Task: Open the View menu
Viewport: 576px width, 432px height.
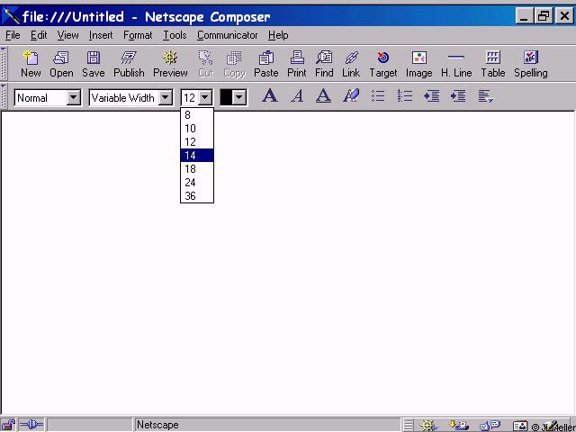Action: point(67,35)
